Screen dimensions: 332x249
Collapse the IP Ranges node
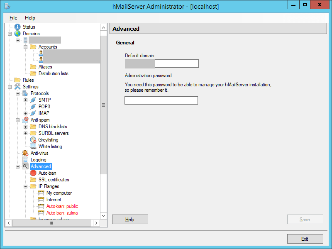coord(25,186)
